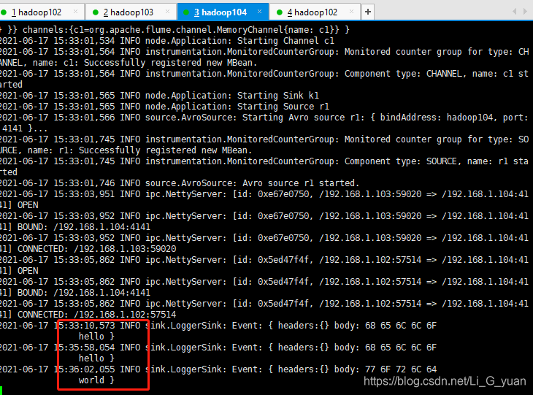Click the green status dot on 4 hadoop102 tab

click(x=280, y=12)
